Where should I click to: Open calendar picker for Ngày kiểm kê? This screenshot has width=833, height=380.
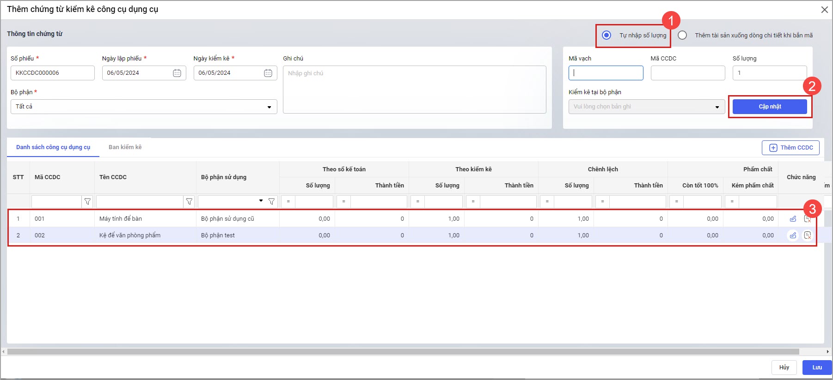point(268,73)
